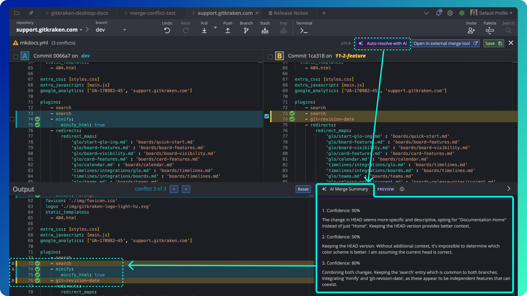The image size is (527, 296).
Task: Open in external merge tool
Action: coord(445,43)
